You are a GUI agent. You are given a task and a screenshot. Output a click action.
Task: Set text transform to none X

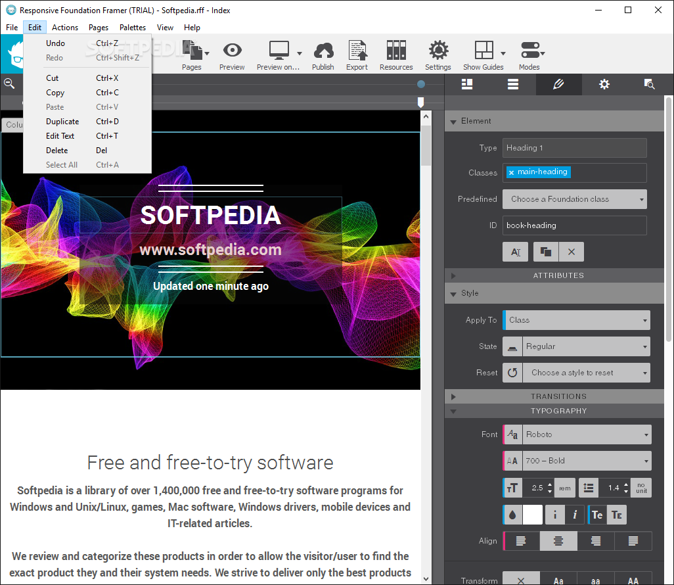click(521, 580)
